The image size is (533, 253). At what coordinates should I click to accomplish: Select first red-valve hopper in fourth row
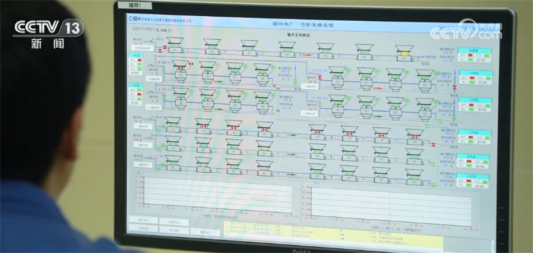(x=203, y=126)
